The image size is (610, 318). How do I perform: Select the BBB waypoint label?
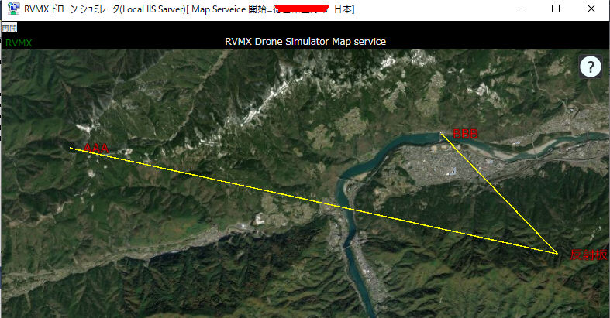click(465, 134)
